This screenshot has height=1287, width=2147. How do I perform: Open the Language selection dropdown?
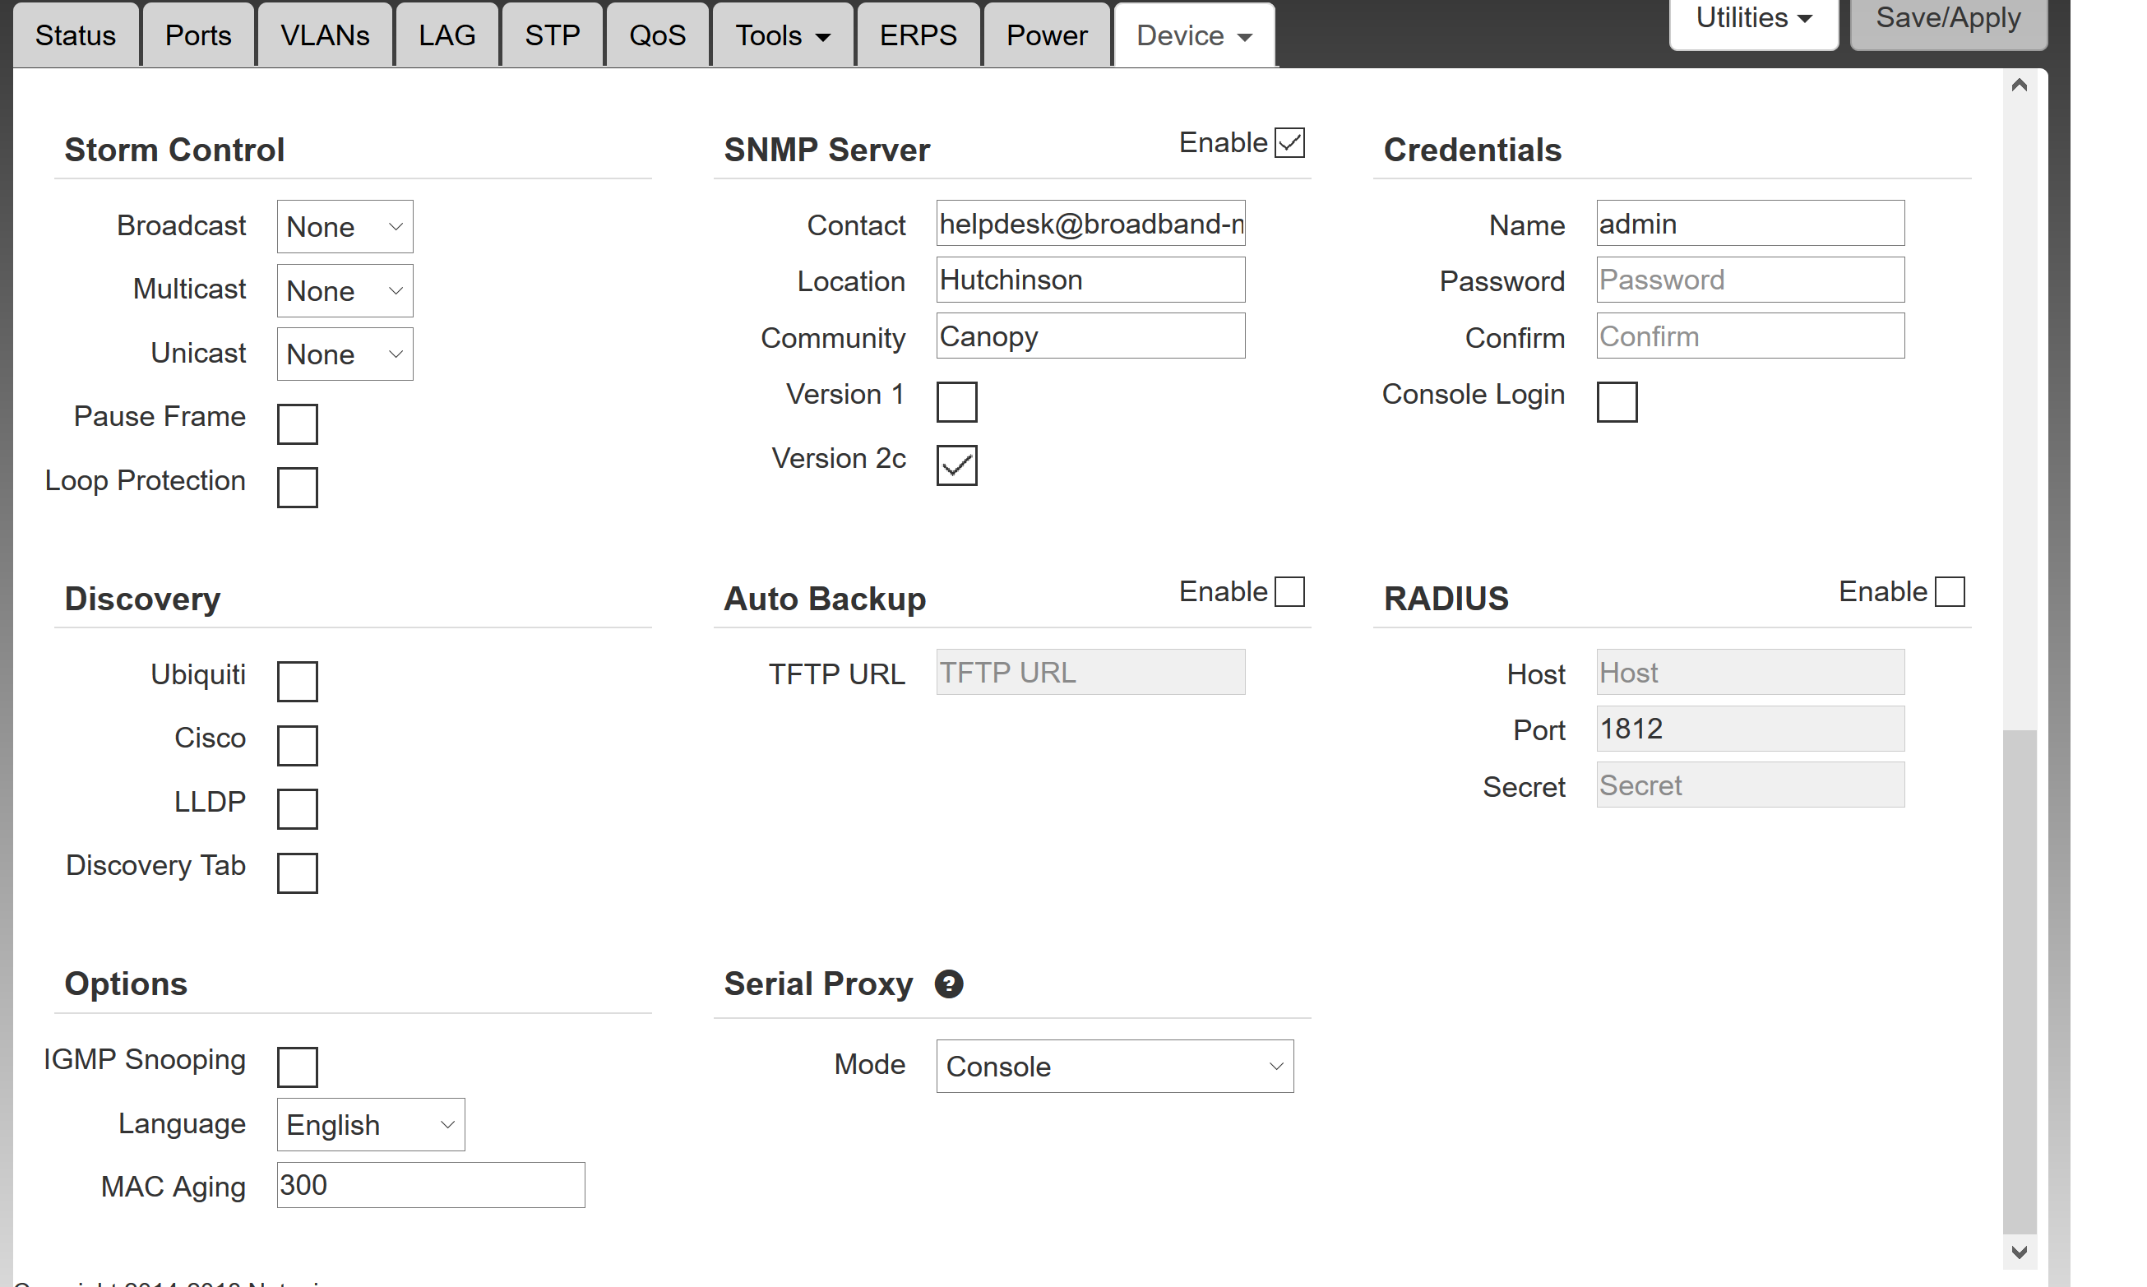[x=370, y=1125]
